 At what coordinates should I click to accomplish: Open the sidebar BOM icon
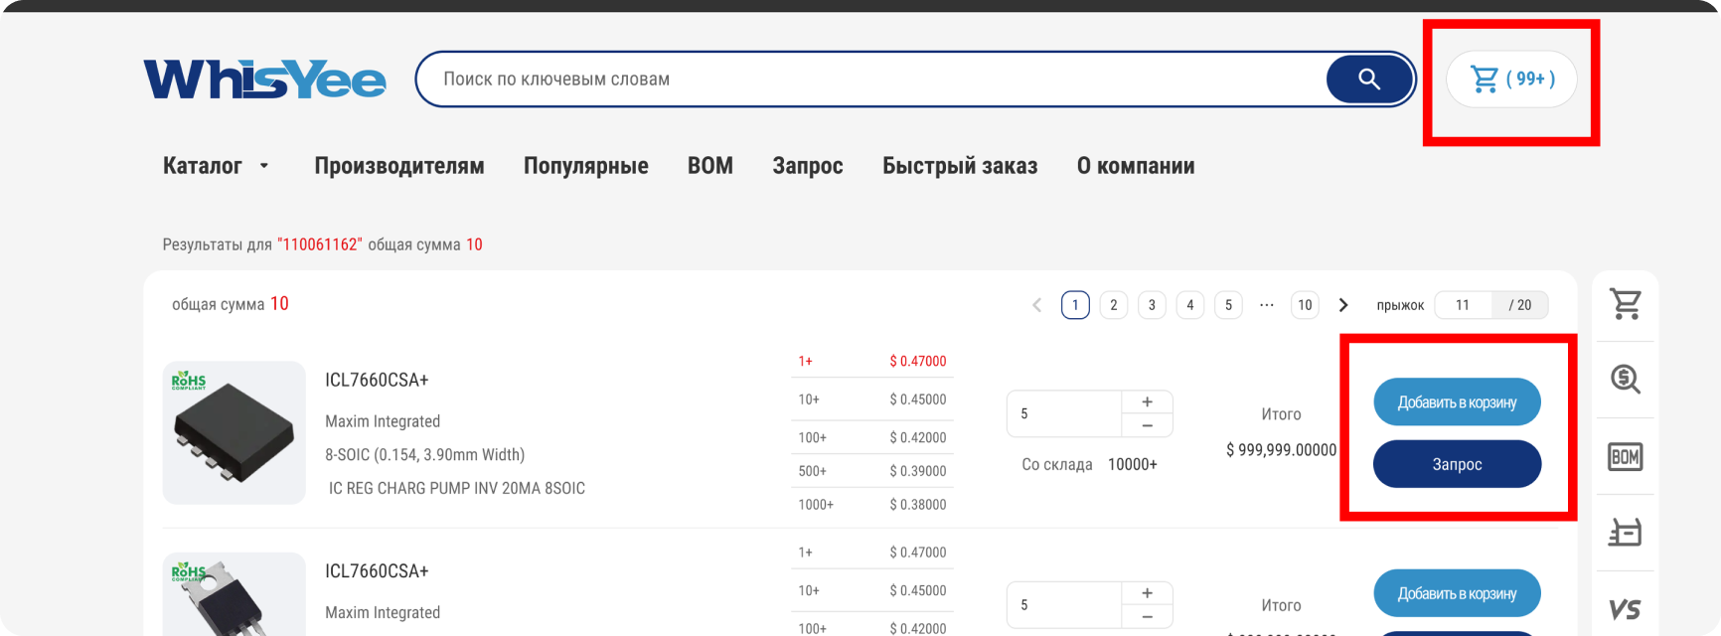[x=1626, y=456]
